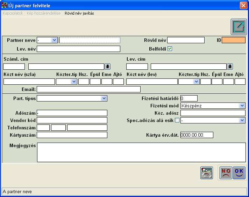
Task: Click the Lev. cím city field
Action: (188, 67)
